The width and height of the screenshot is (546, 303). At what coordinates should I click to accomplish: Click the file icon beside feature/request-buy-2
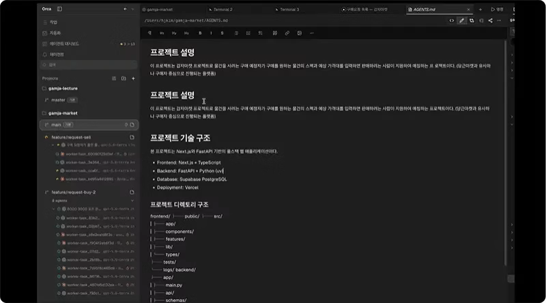point(132,192)
